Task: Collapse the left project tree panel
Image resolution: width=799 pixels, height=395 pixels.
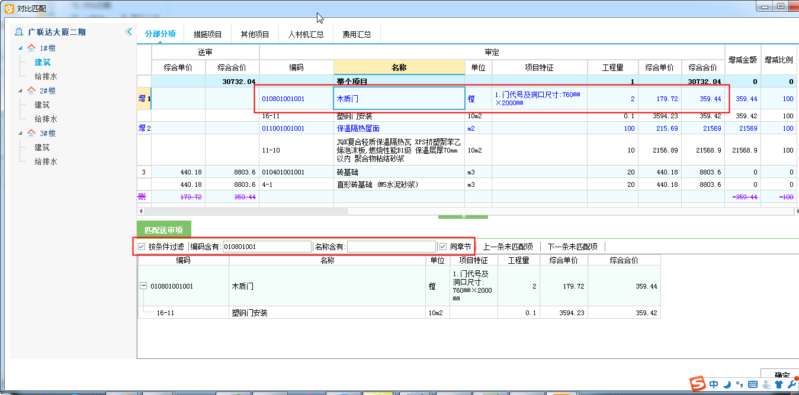Action: 129,32
